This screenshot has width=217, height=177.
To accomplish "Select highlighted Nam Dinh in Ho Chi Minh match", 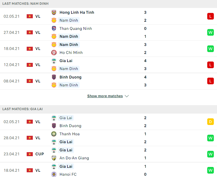I will click(x=69, y=45).
